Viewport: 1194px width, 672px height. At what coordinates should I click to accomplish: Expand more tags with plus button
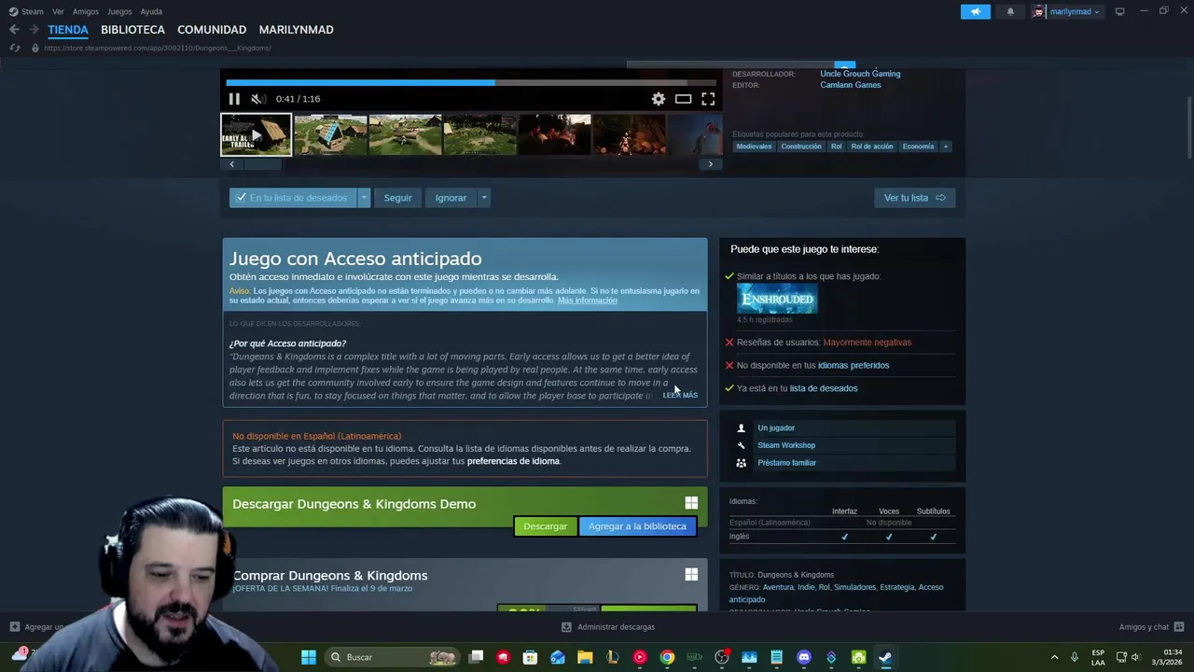pyautogui.click(x=945, y=147)
